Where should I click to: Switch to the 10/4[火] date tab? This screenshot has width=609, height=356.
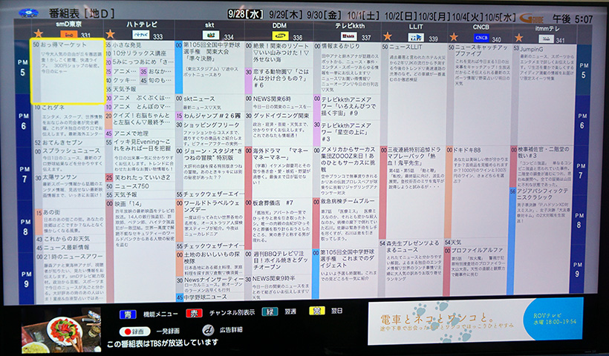[x=467, y=17]
